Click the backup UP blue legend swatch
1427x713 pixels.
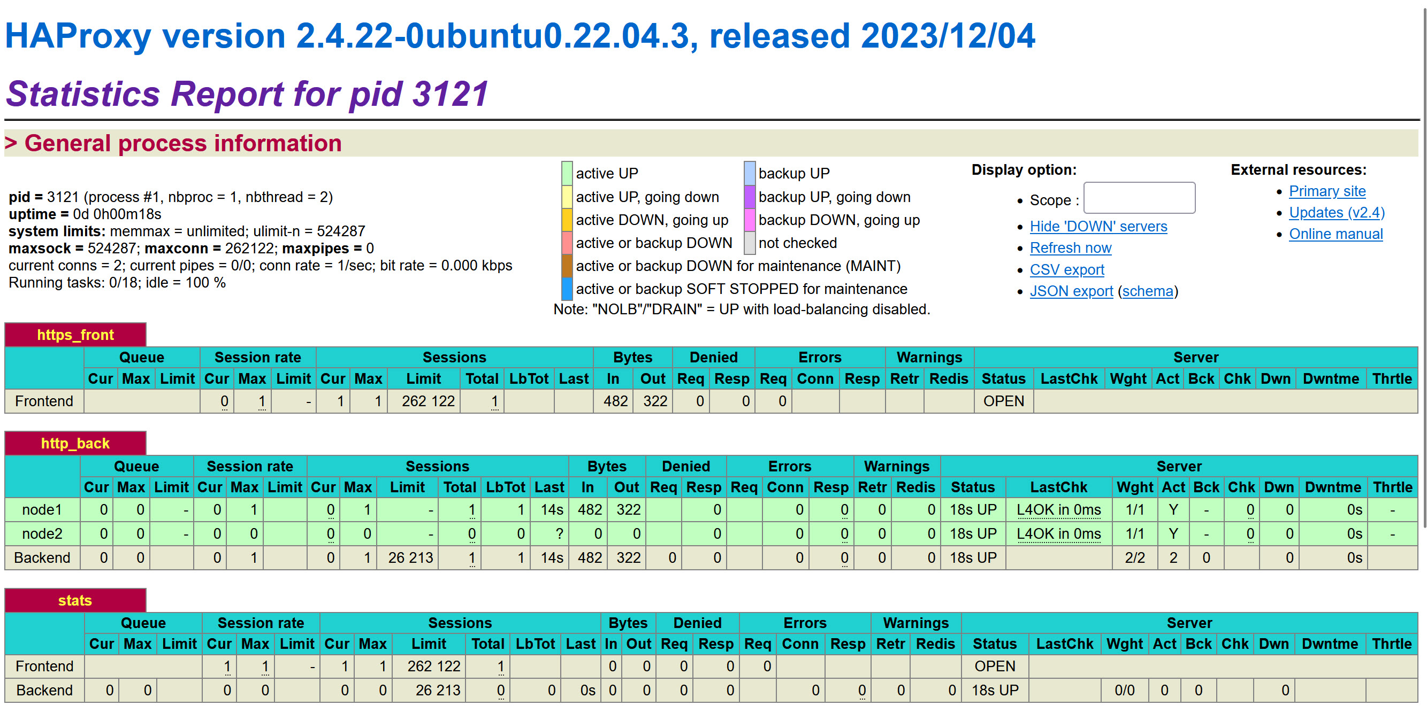pyautogui.click(x=749, y=173)
